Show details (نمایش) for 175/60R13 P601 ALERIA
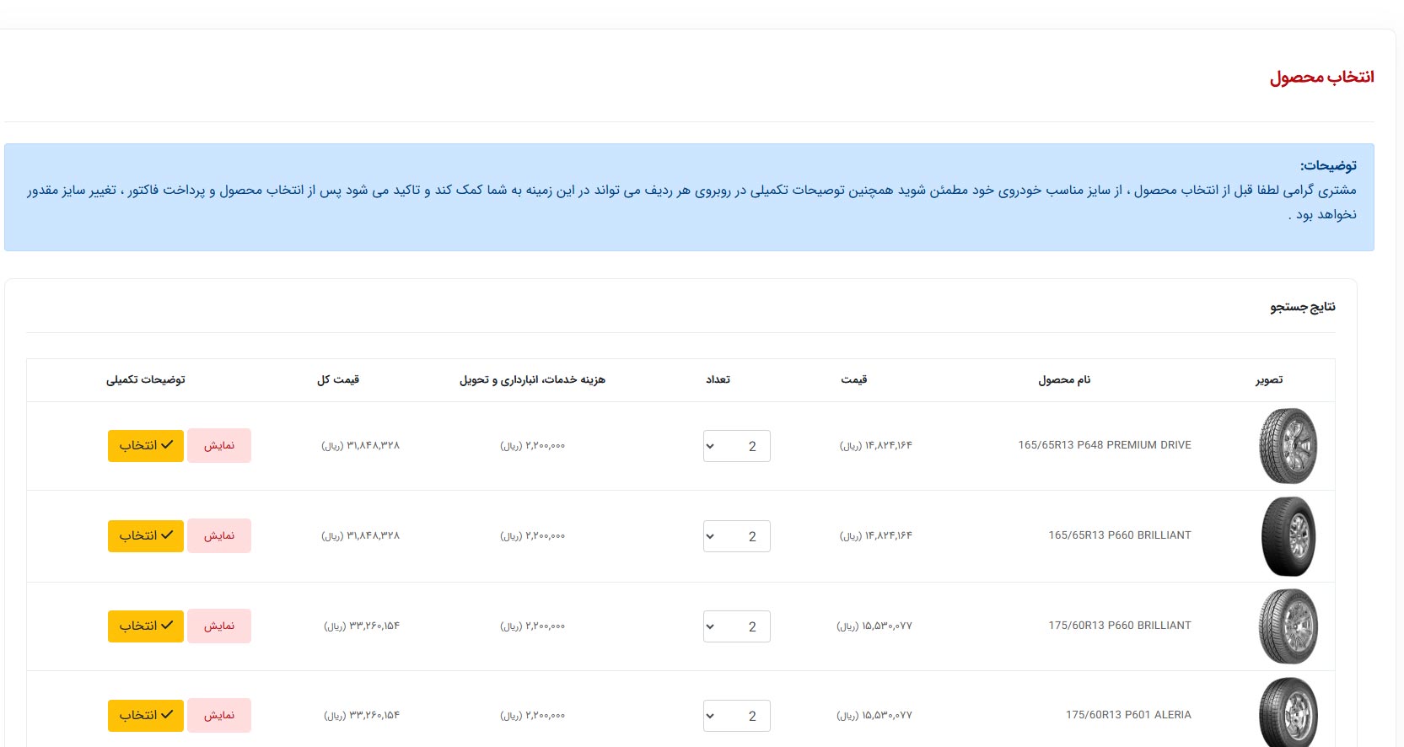The image size is (1404, 747). (x=219, y=715)
